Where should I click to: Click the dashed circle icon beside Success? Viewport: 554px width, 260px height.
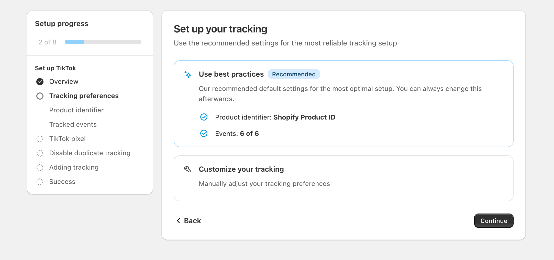(x=40, y=182)
